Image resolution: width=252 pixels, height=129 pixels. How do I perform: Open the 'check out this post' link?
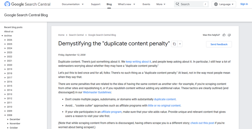tap(202, 123)
